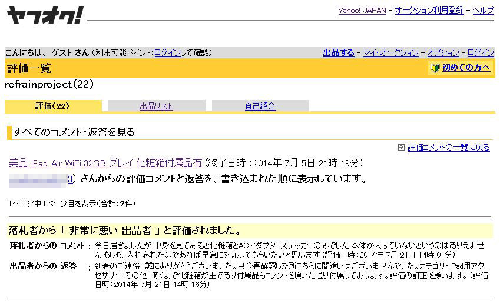Viewport: 500px width, 307px height.
Task: Click the timestamp 2014年 7月 21日 14時 01分
Action: tap(406, 255)
